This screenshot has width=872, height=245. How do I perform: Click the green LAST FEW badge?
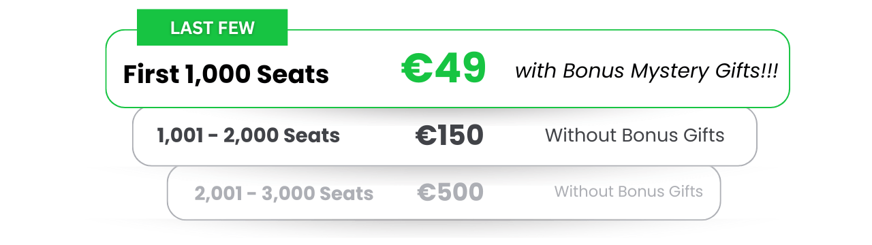[x=212, y=28]
